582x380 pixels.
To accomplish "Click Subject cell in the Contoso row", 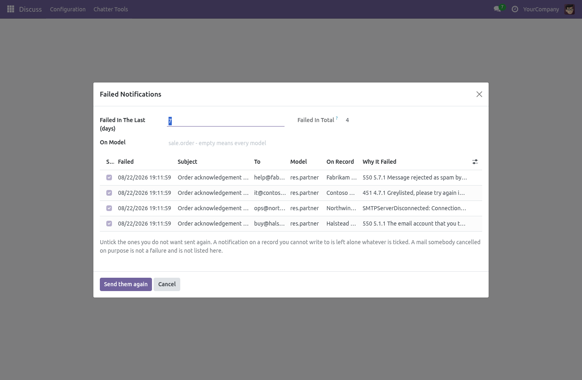I will tap(213, 193).
